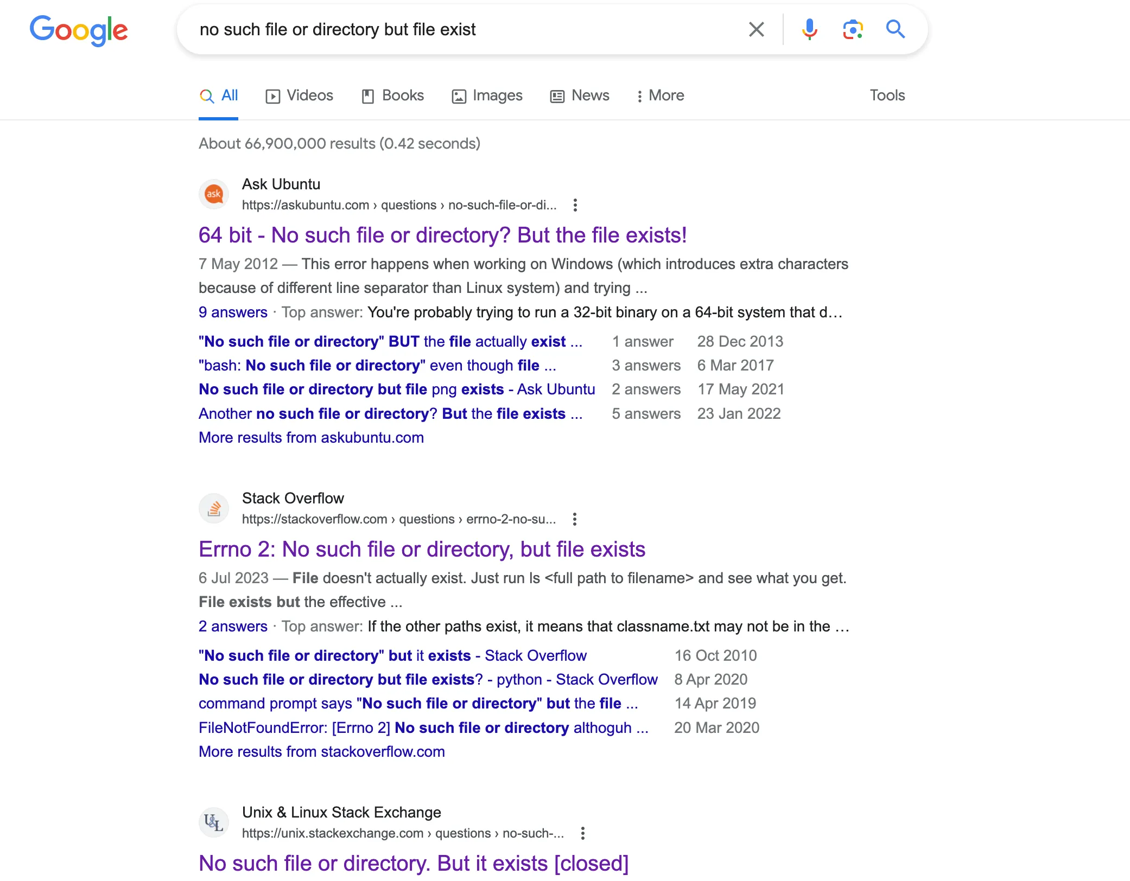The width and height of the screenshot is (1130, 881).
Task: Click the Google Search microphone icon
Action: click(808, 30)
